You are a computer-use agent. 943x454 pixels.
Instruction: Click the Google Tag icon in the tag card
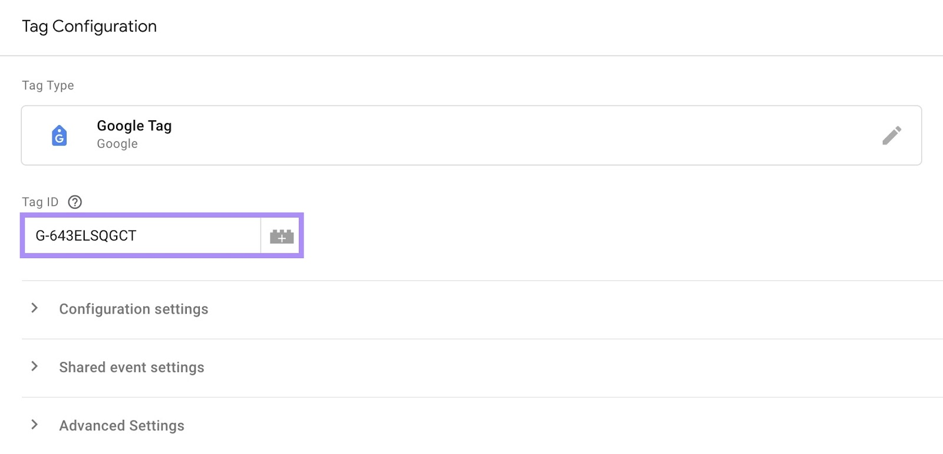tap(58, 134)
